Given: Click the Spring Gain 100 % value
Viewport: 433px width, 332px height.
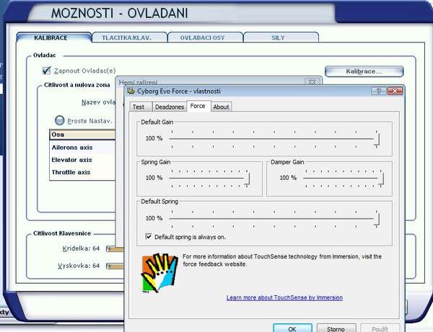Looking at the screenshot, I should click(x=154, y=178).
